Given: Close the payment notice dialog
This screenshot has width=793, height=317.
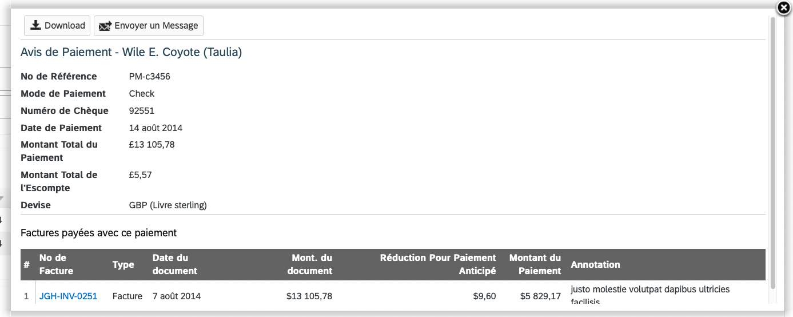Looking at the screenshot, I should tap(784, 7).
